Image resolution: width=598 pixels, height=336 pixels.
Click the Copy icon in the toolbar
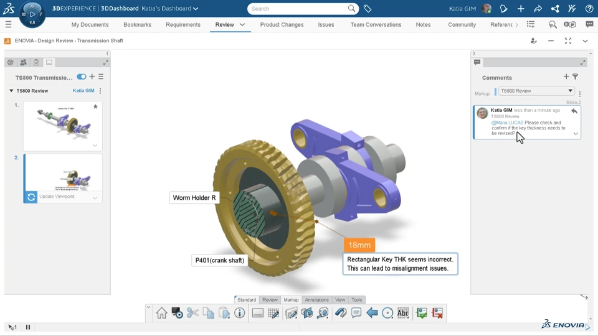pyautogui.click(x=208, y=313)
